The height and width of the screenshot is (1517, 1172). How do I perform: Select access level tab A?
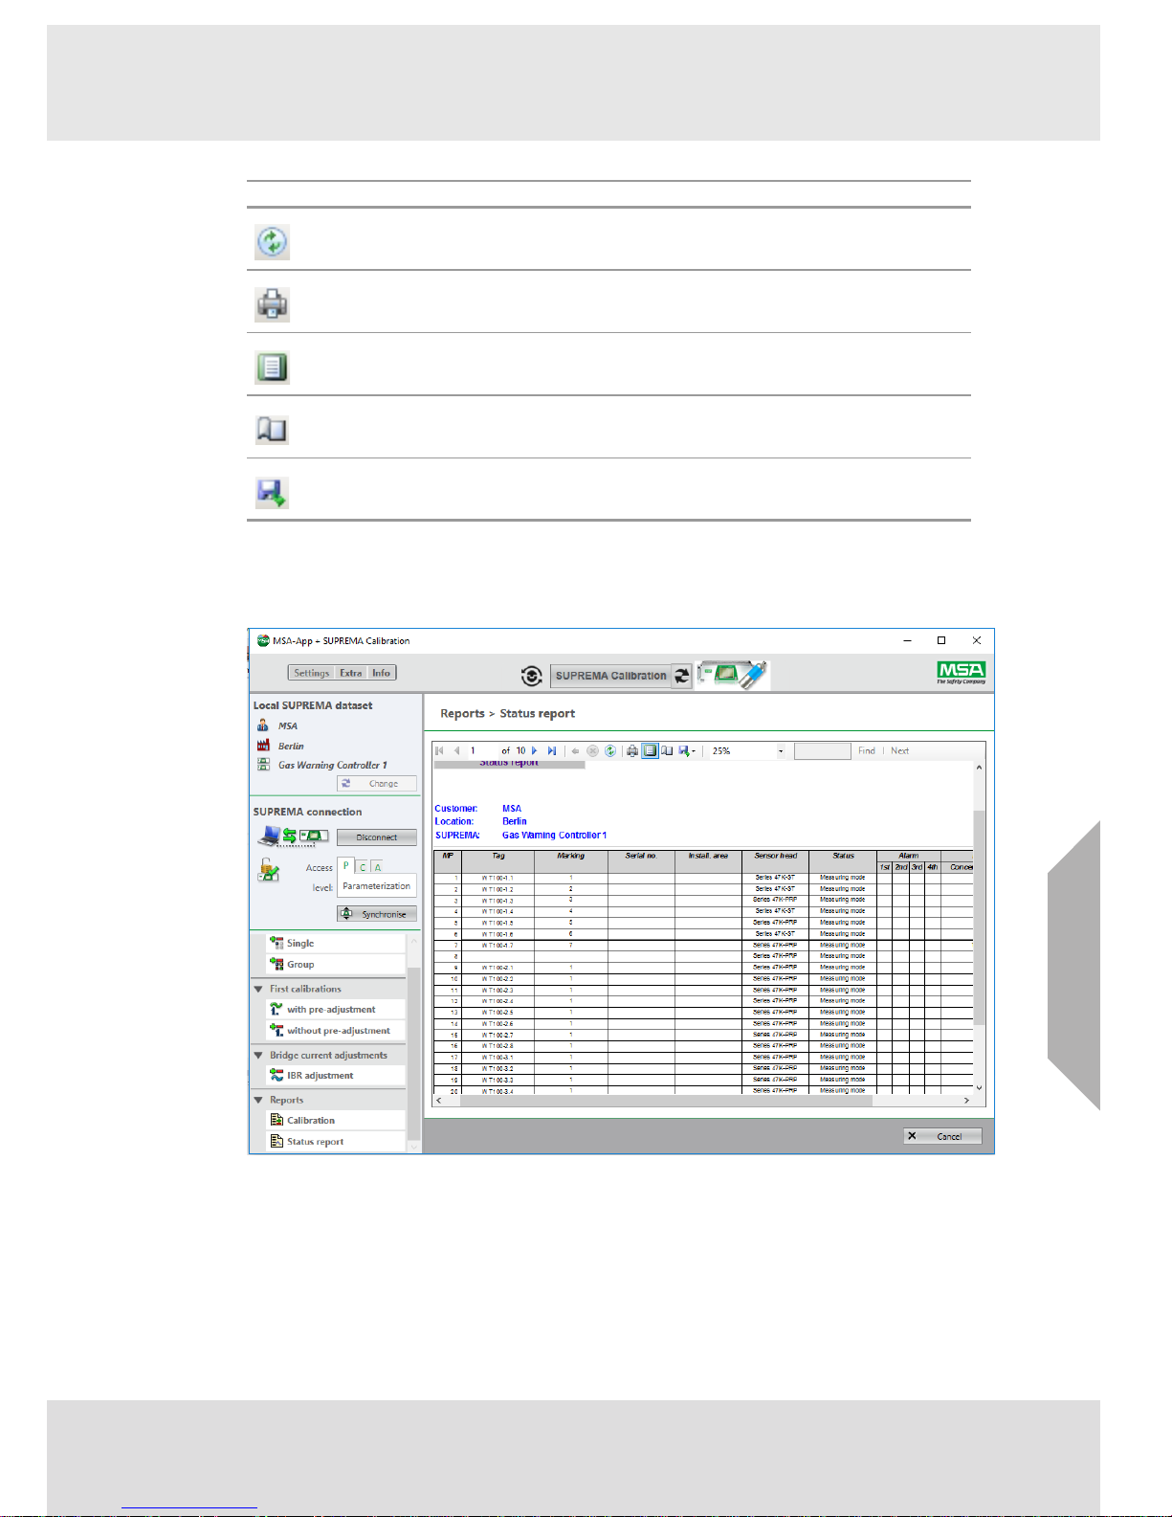(378, 867)
